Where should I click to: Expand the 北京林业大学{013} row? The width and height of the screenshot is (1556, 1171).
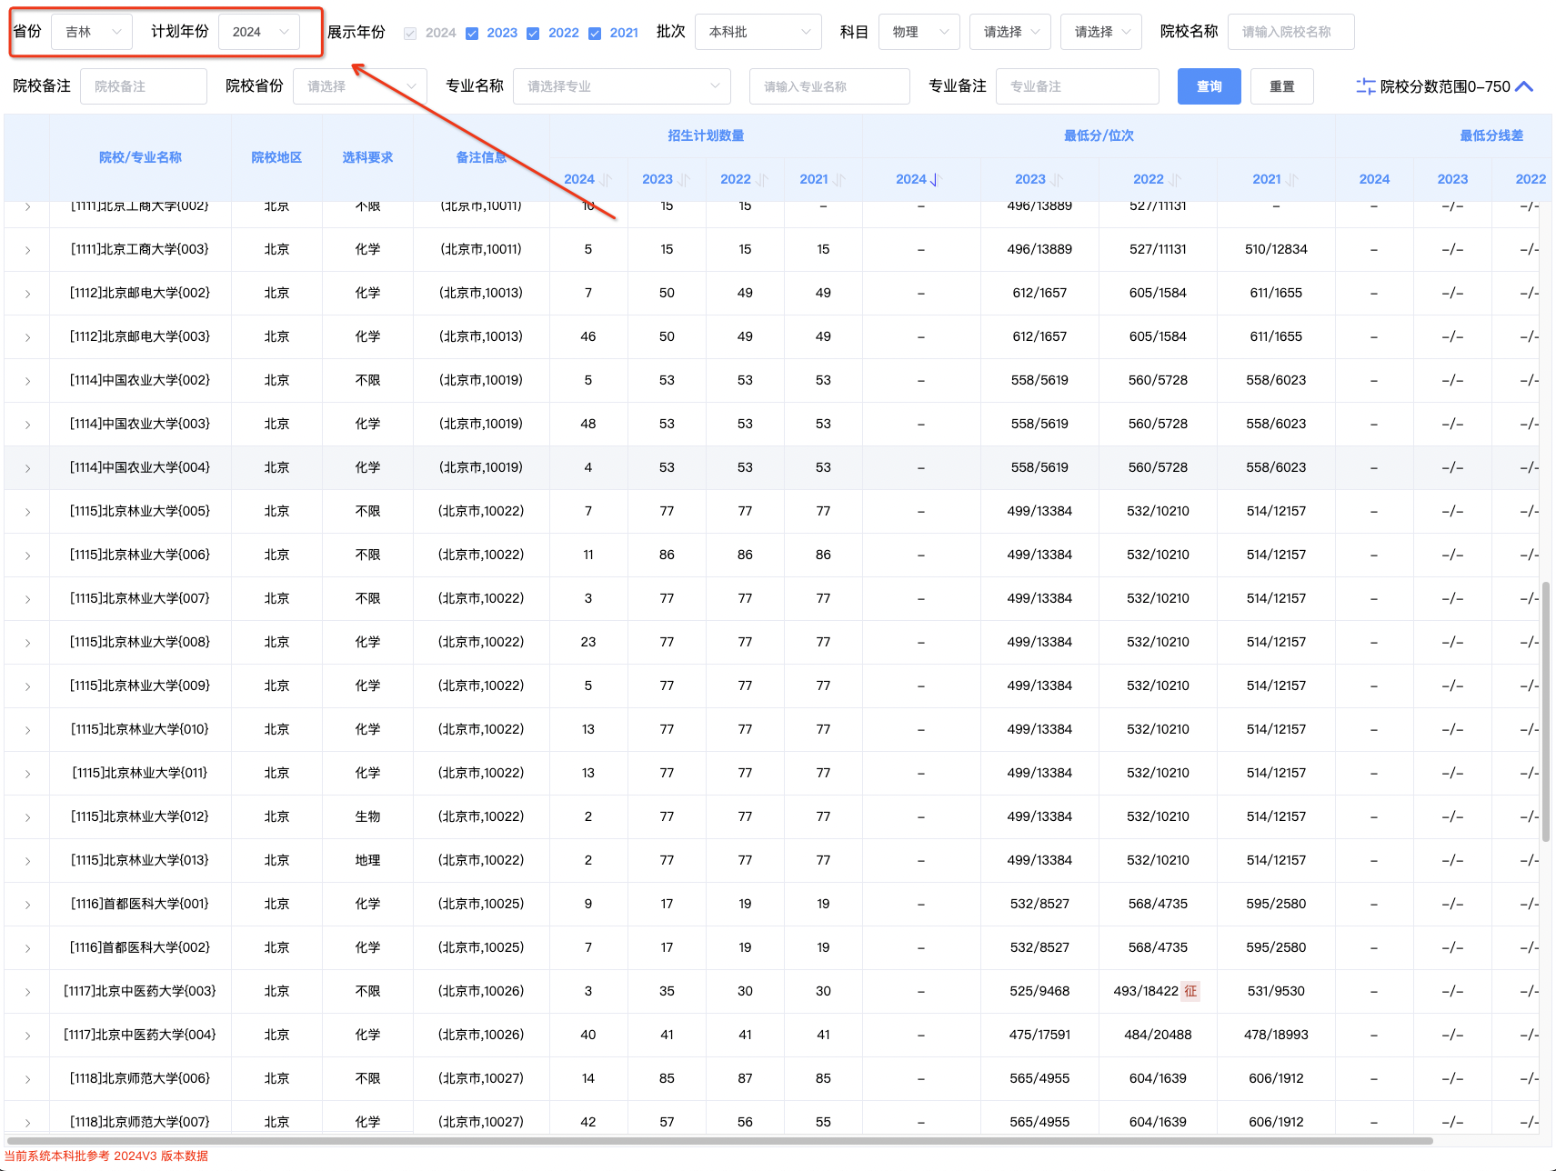coord(28,861)
